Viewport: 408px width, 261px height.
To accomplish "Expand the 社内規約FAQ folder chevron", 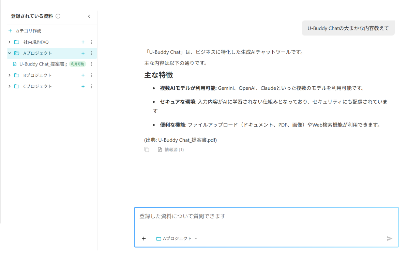I will pos(9,42).
